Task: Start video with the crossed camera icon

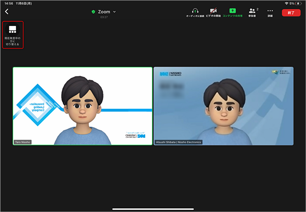Action: (x=213, y=13)
